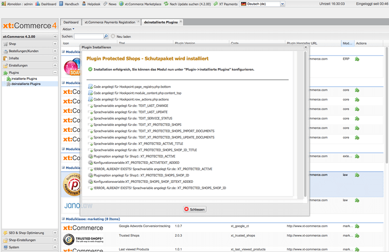Expand the System section
The height and width of the screenshot is (252, 389).
(x=55, y=247)
